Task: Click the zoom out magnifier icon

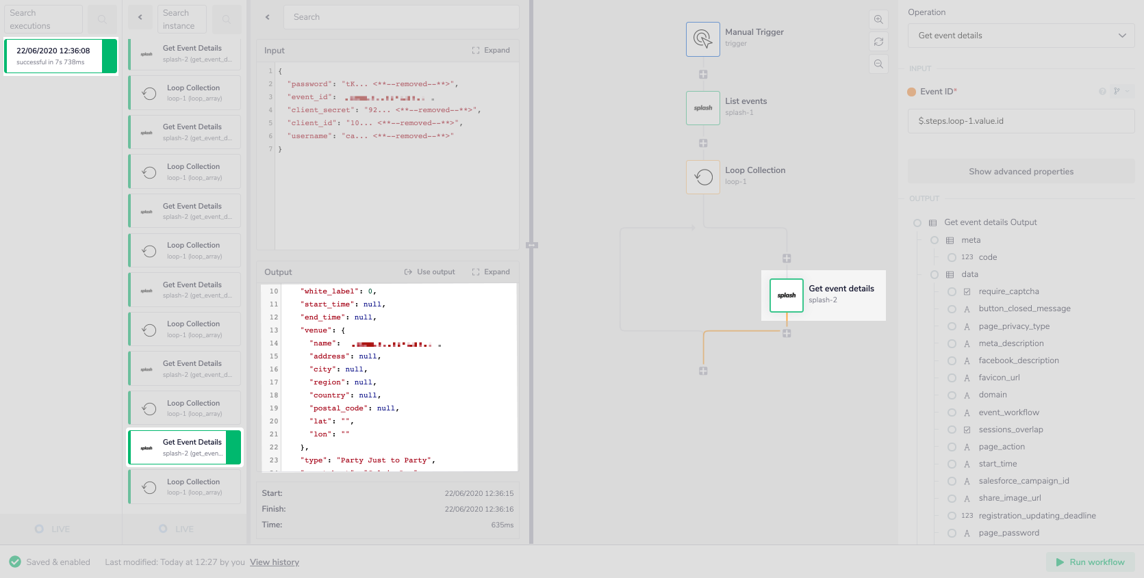Action: click(878, 64)
